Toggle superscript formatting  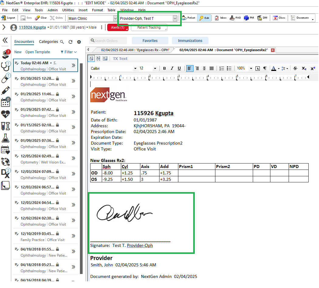(x=313, y=68)
